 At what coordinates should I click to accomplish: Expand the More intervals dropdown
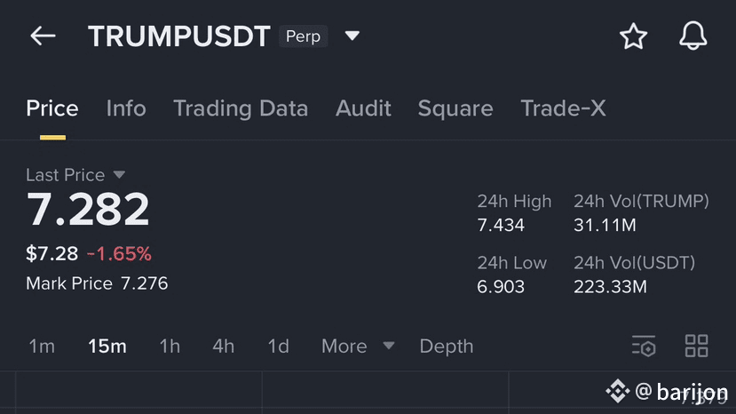[358, 346]
